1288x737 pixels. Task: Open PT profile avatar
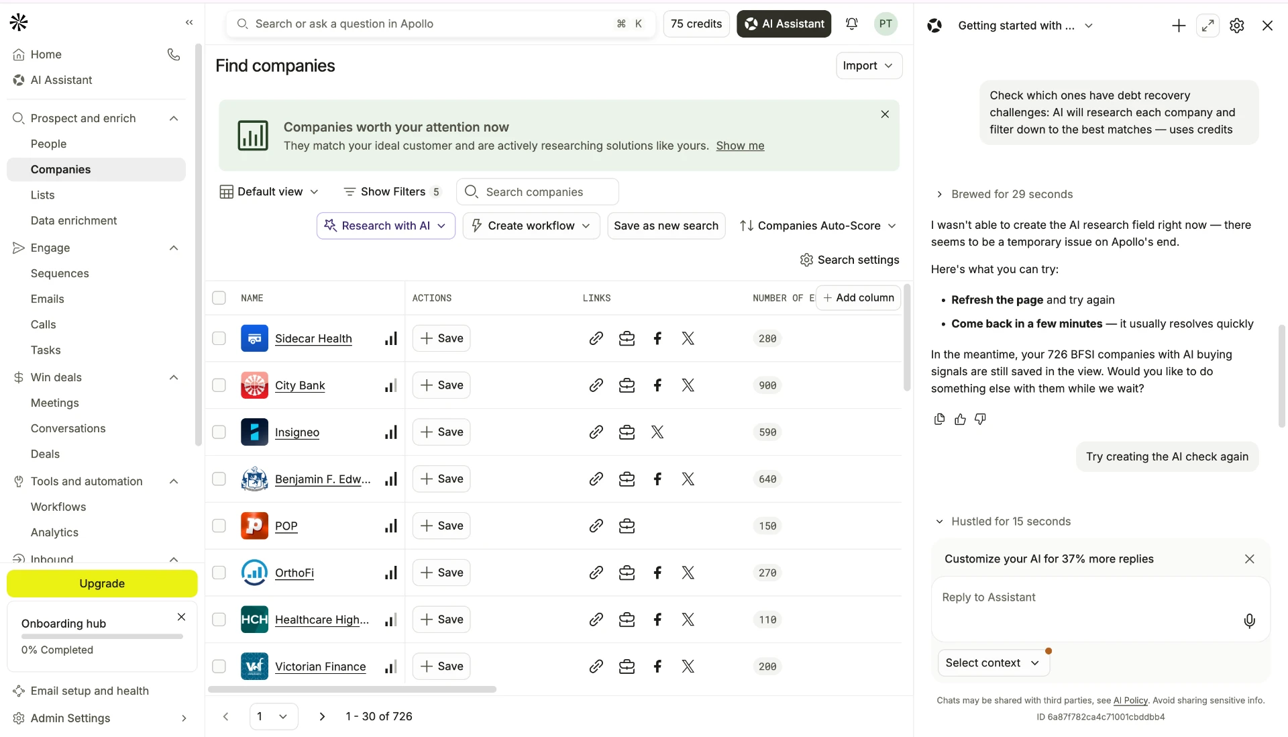click(885, 23)
